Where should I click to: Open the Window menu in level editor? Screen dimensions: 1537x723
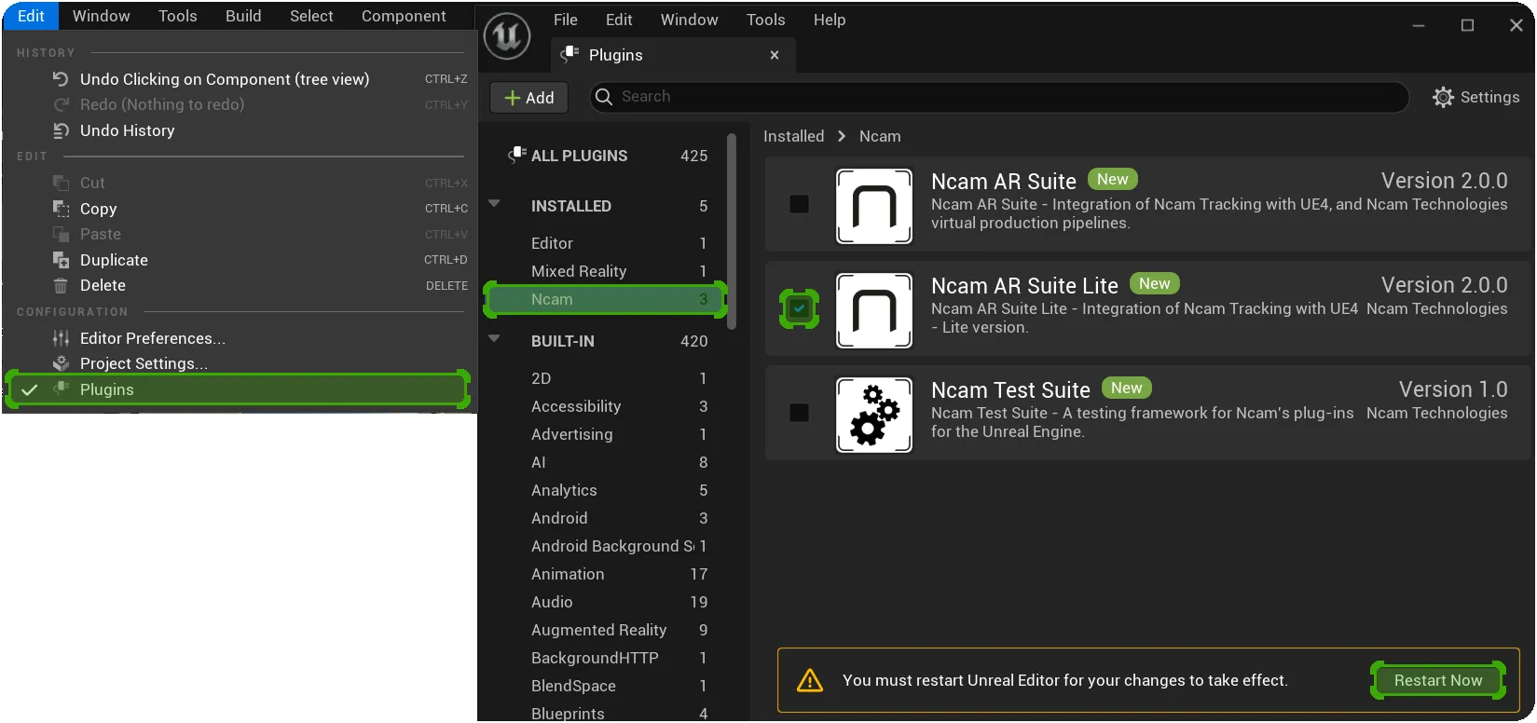point(102,16)
